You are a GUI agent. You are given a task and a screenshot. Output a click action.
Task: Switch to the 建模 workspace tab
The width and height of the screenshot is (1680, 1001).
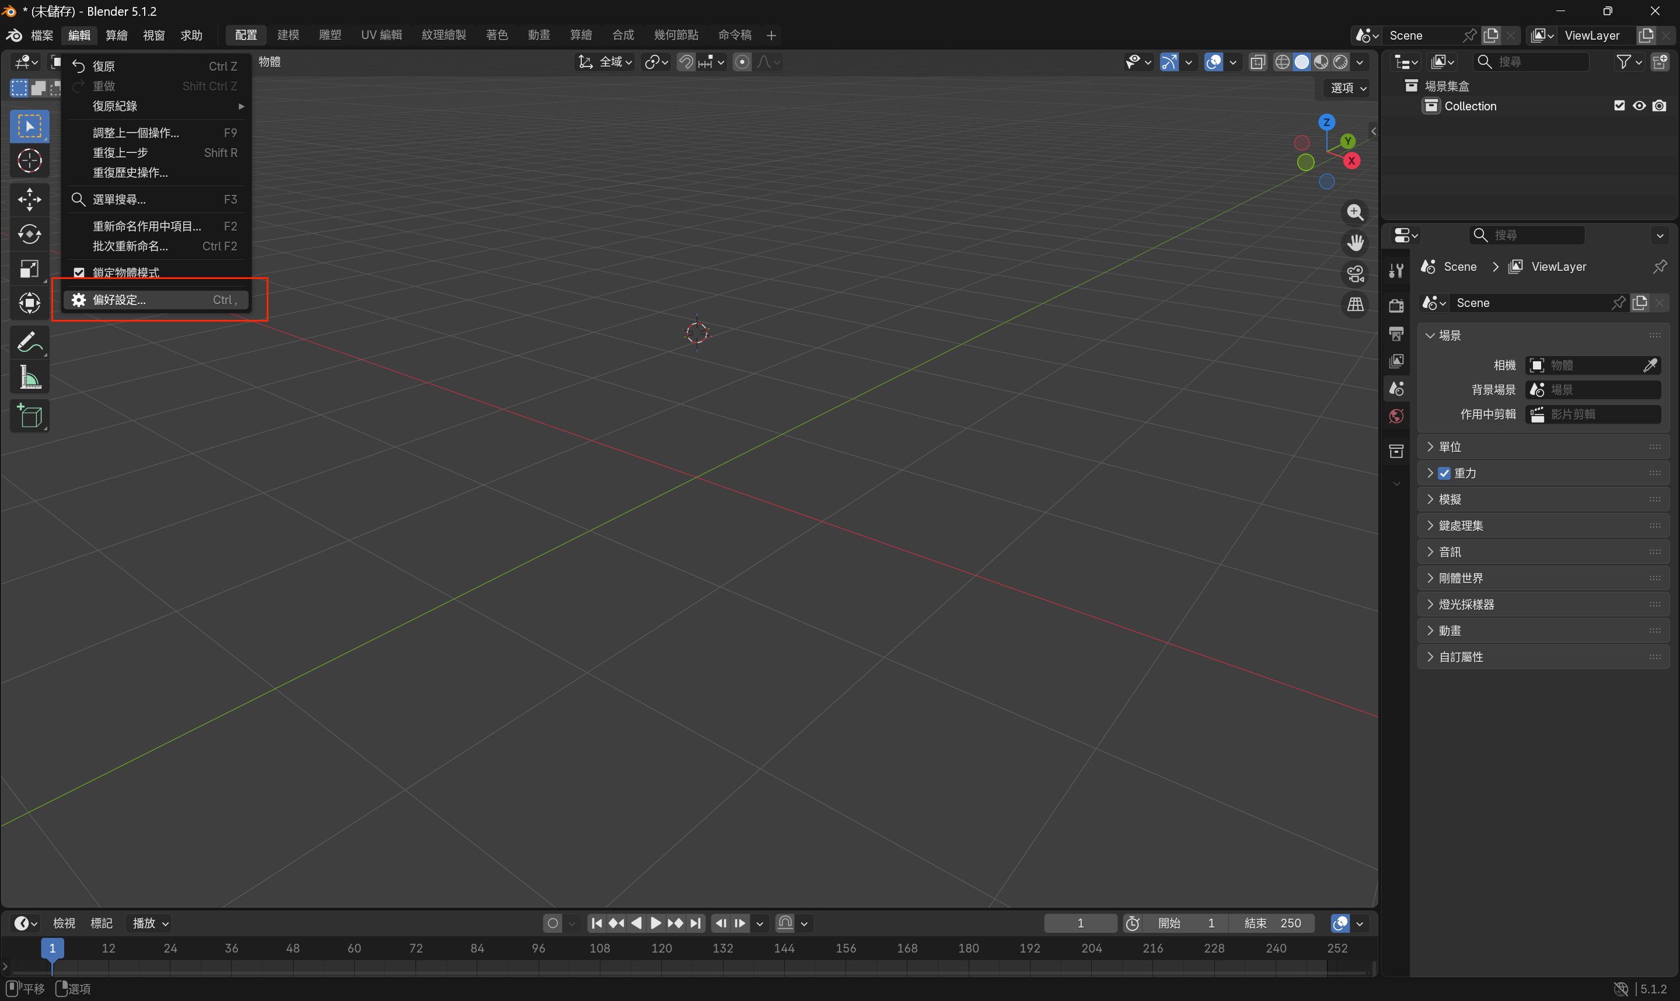point(288,35)
